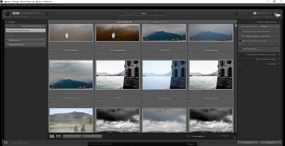The width and height of the screenshot is (285, 146).
Task: Open the Ayuda menu
Action: click(63, 5)
